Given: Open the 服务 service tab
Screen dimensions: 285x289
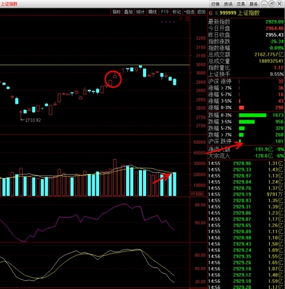Looking at the screenshot, I should coord(254,4).
